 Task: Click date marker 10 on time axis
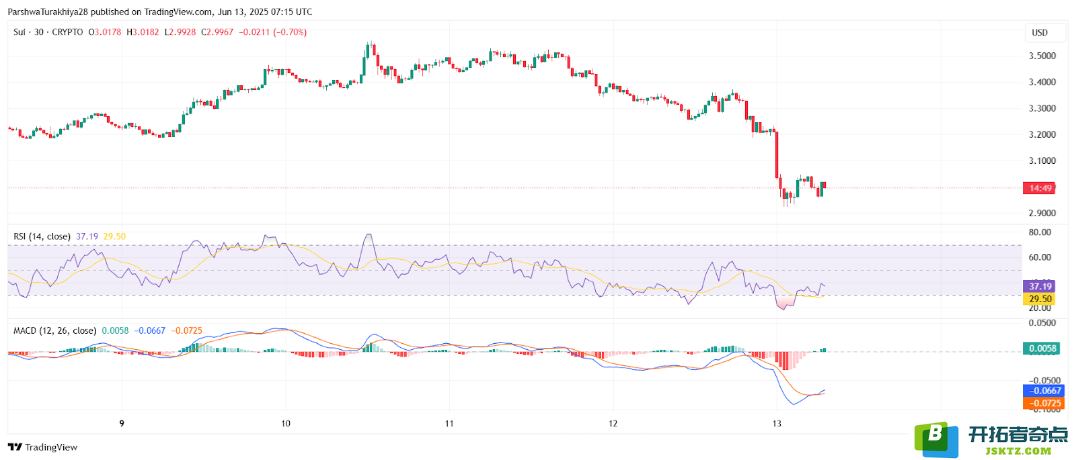(286, 424)
